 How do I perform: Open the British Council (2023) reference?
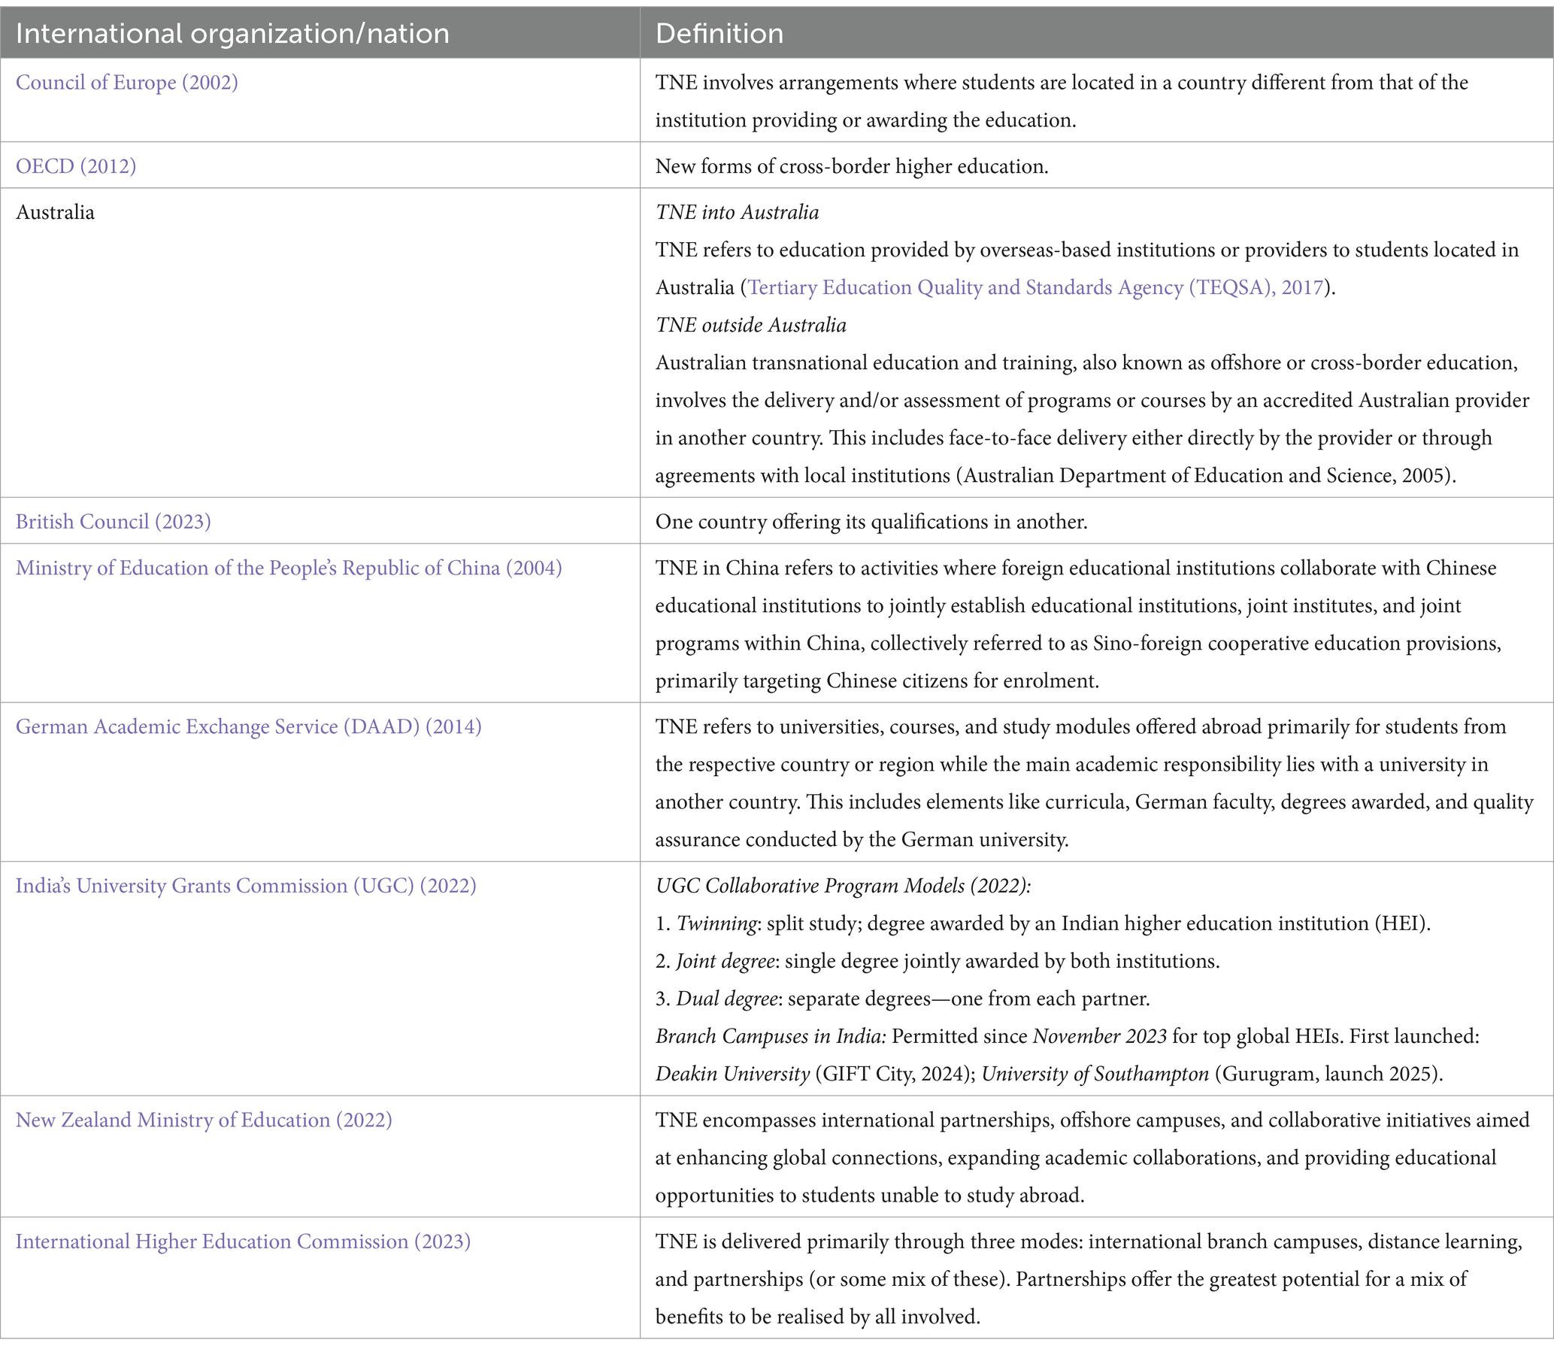114,521
